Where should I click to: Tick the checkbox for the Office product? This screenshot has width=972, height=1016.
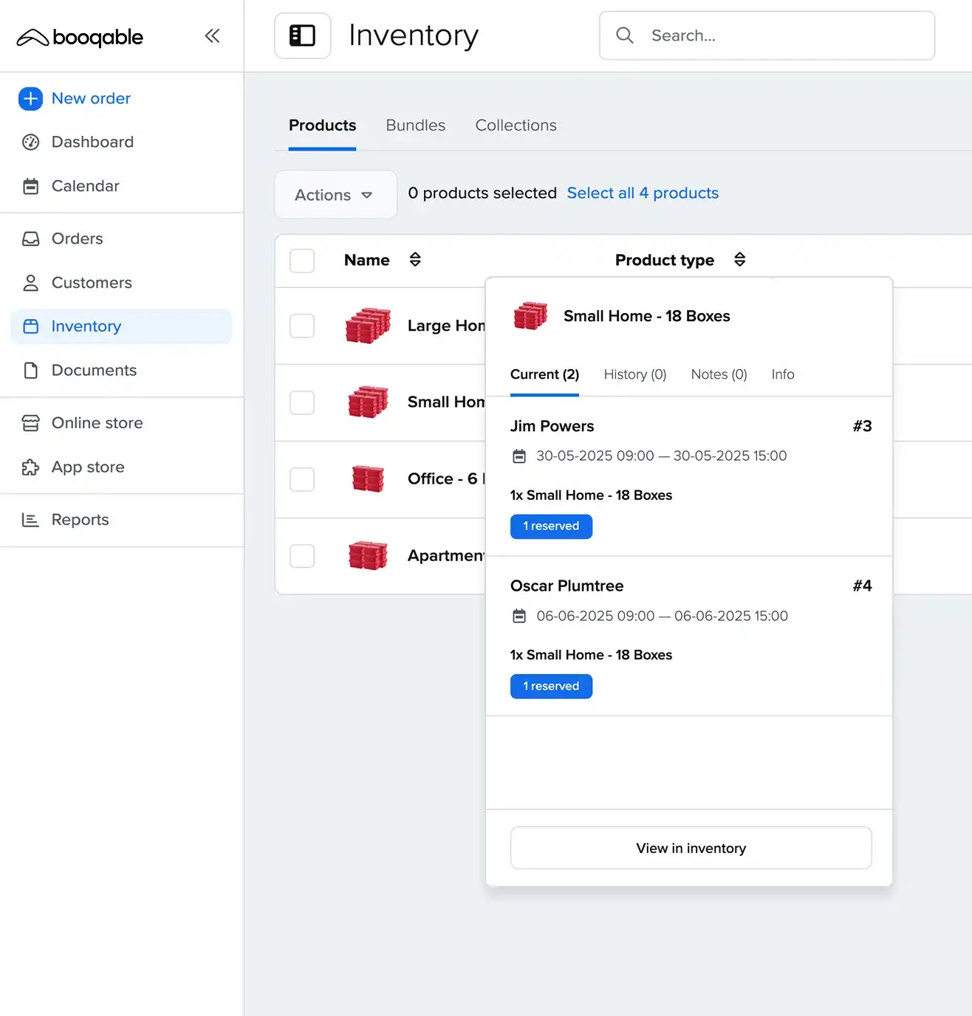(302, 479)
